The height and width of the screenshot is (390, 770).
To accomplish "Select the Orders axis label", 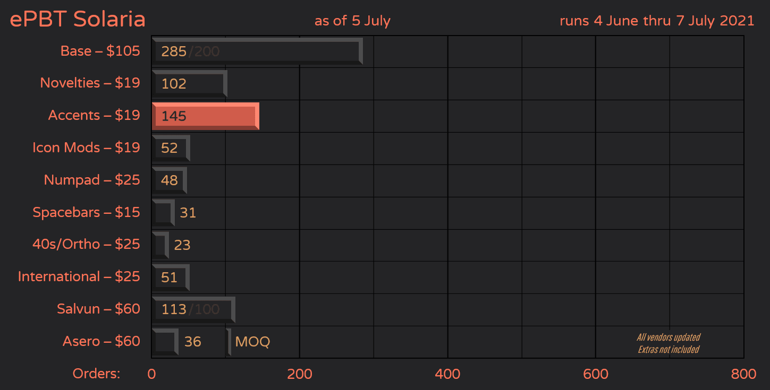I will tap(96, 374).
